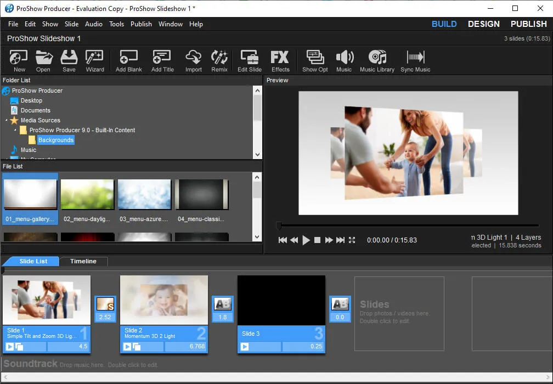Open Edit Slide from the toolbar
This screenshot has height=384, width=553.
pos(250,61)
